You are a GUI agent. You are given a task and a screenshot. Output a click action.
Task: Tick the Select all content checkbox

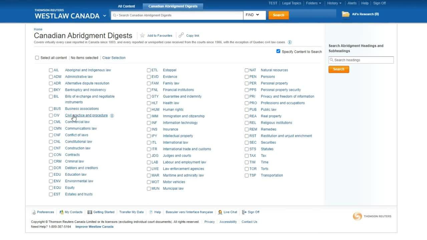[37, 58]
